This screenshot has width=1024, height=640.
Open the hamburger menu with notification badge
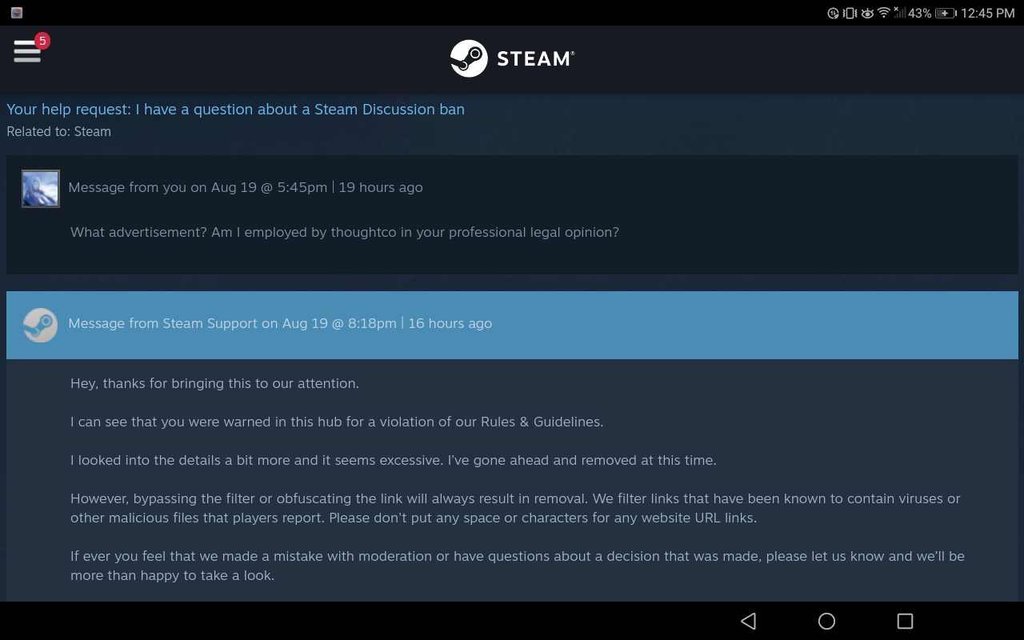pyautogui.click(x=26, y=50)
